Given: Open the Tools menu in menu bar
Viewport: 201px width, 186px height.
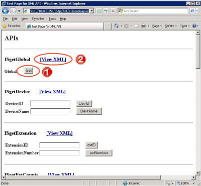Looking at the screenshot, I should coord(52,19).
